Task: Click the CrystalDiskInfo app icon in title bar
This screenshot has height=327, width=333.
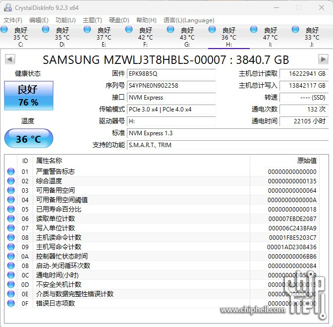Action: coord(8,7)
